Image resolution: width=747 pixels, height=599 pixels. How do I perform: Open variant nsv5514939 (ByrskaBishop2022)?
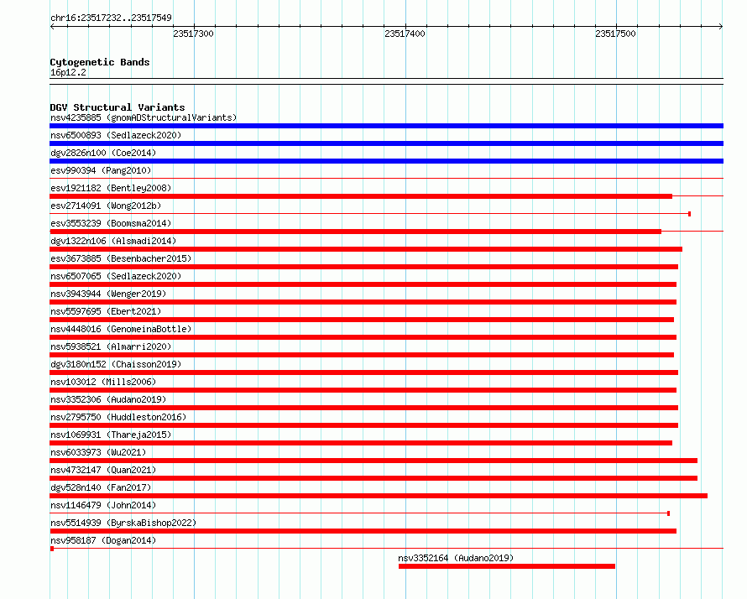(x=123, y=523)
